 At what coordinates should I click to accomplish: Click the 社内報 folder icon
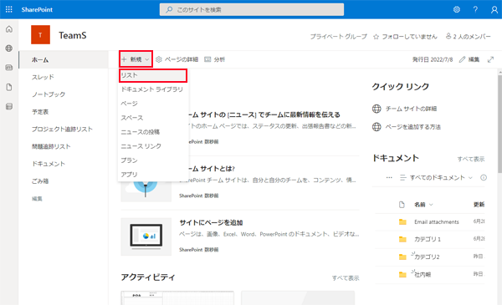coord(402,274)
